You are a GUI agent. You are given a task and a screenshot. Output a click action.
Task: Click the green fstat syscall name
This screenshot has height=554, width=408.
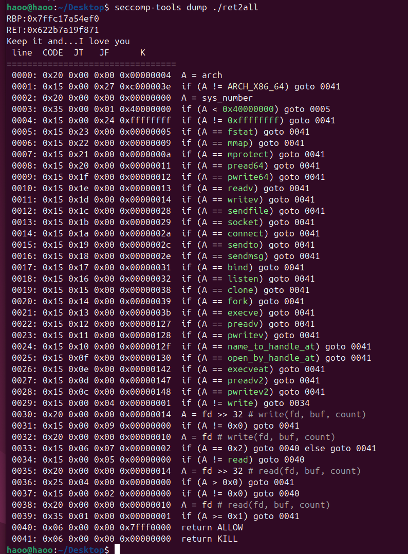240,132
